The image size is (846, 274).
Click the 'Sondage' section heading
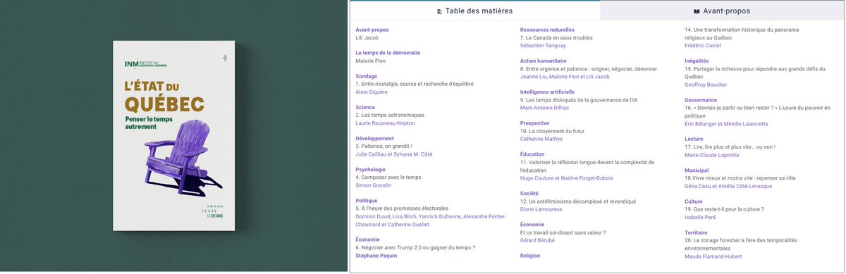pyautogui.click(x=366, y=76)
